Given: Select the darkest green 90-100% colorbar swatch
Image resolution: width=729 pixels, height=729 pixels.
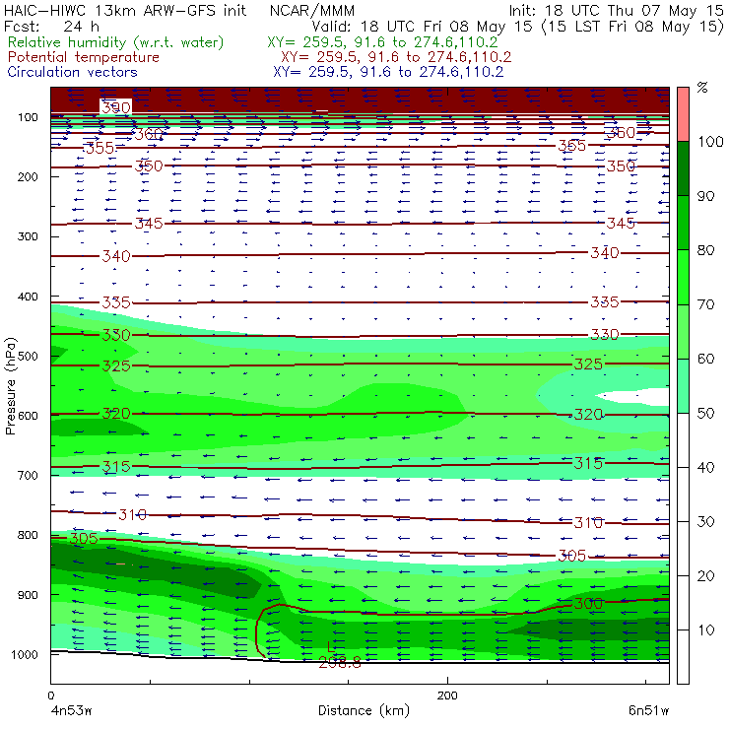Looking at the screenshot, I should tap(683, 168).
